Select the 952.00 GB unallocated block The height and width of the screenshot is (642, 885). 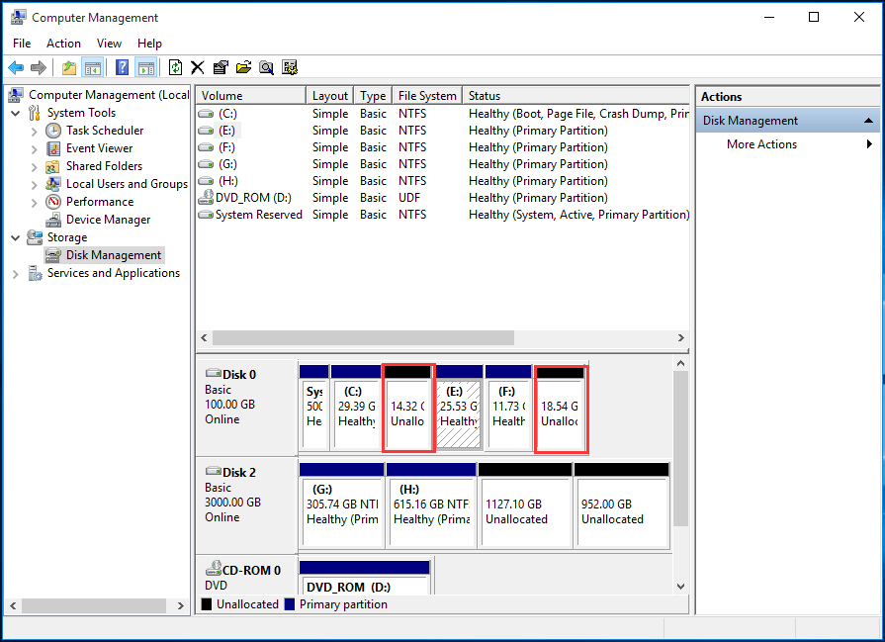[621, 505]
